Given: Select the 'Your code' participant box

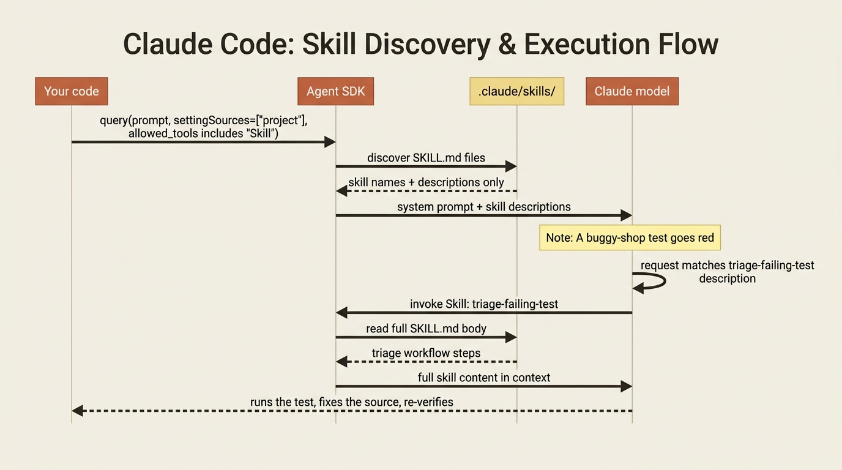Looking at the screenshot, I should [72, 91].
